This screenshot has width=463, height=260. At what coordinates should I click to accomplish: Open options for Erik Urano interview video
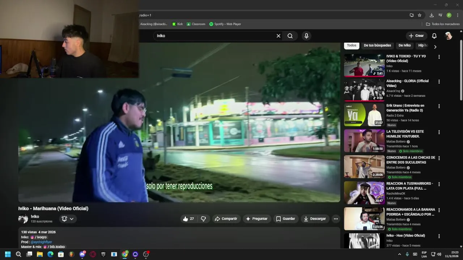pyautogui.click(x=439, y=107)
